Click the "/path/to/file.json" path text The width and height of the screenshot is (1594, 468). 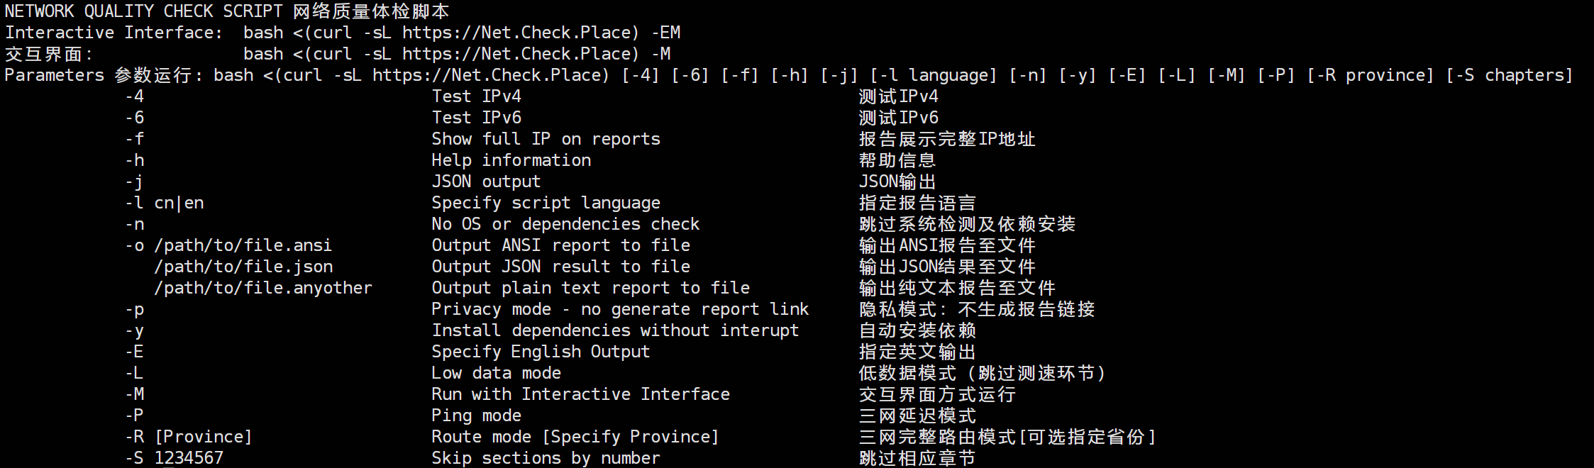point(243,267)
